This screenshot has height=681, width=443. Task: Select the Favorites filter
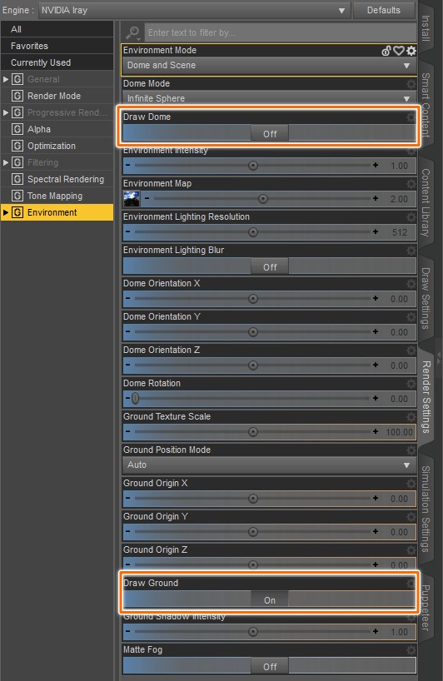[57, 46]
